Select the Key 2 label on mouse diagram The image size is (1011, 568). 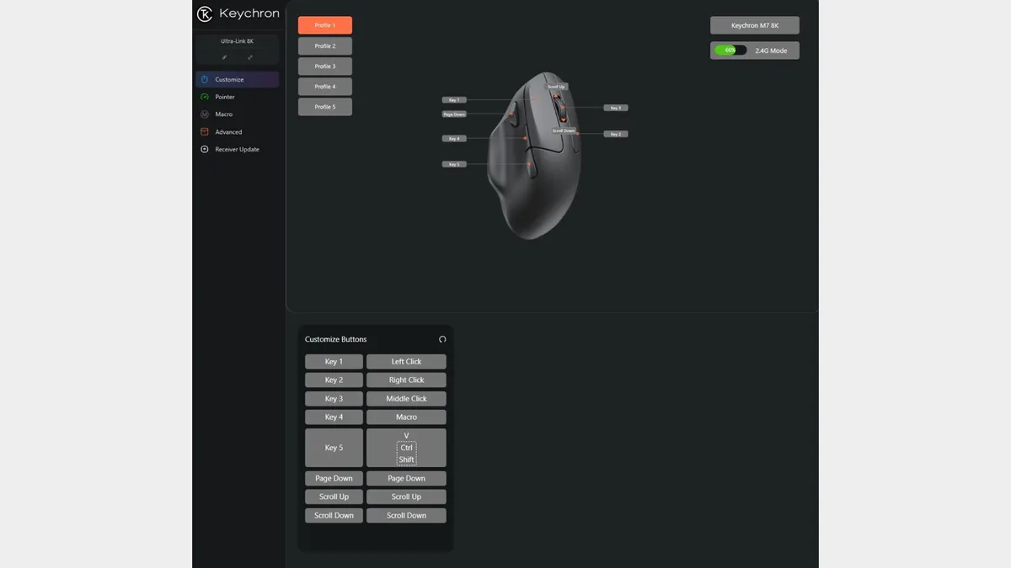click(616, 134)
